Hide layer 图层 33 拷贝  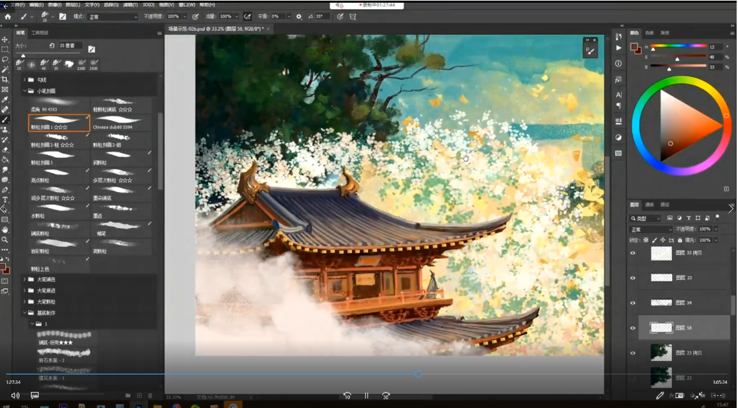(633, 253)
